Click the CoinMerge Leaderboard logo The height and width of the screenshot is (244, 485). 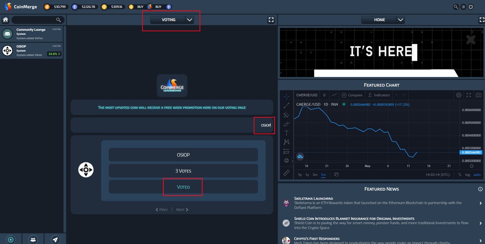172,86
